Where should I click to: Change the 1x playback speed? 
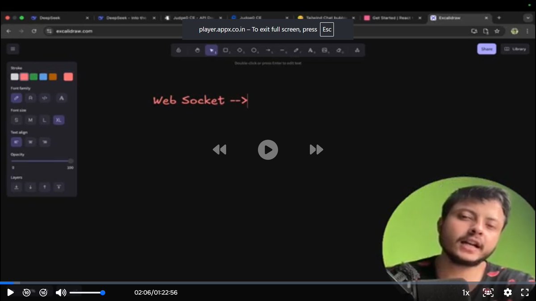coord(466,293)
